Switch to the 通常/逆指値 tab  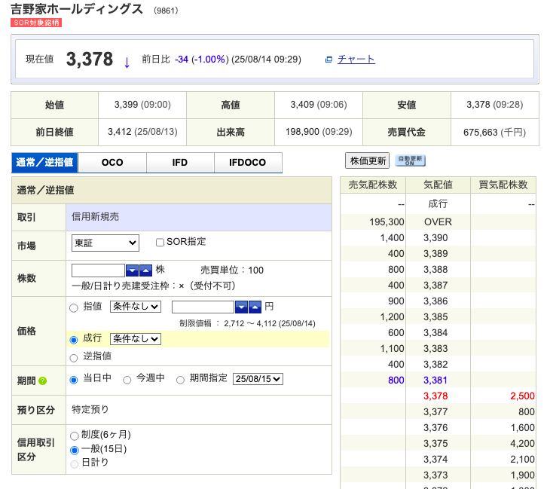tap(44, 163)
